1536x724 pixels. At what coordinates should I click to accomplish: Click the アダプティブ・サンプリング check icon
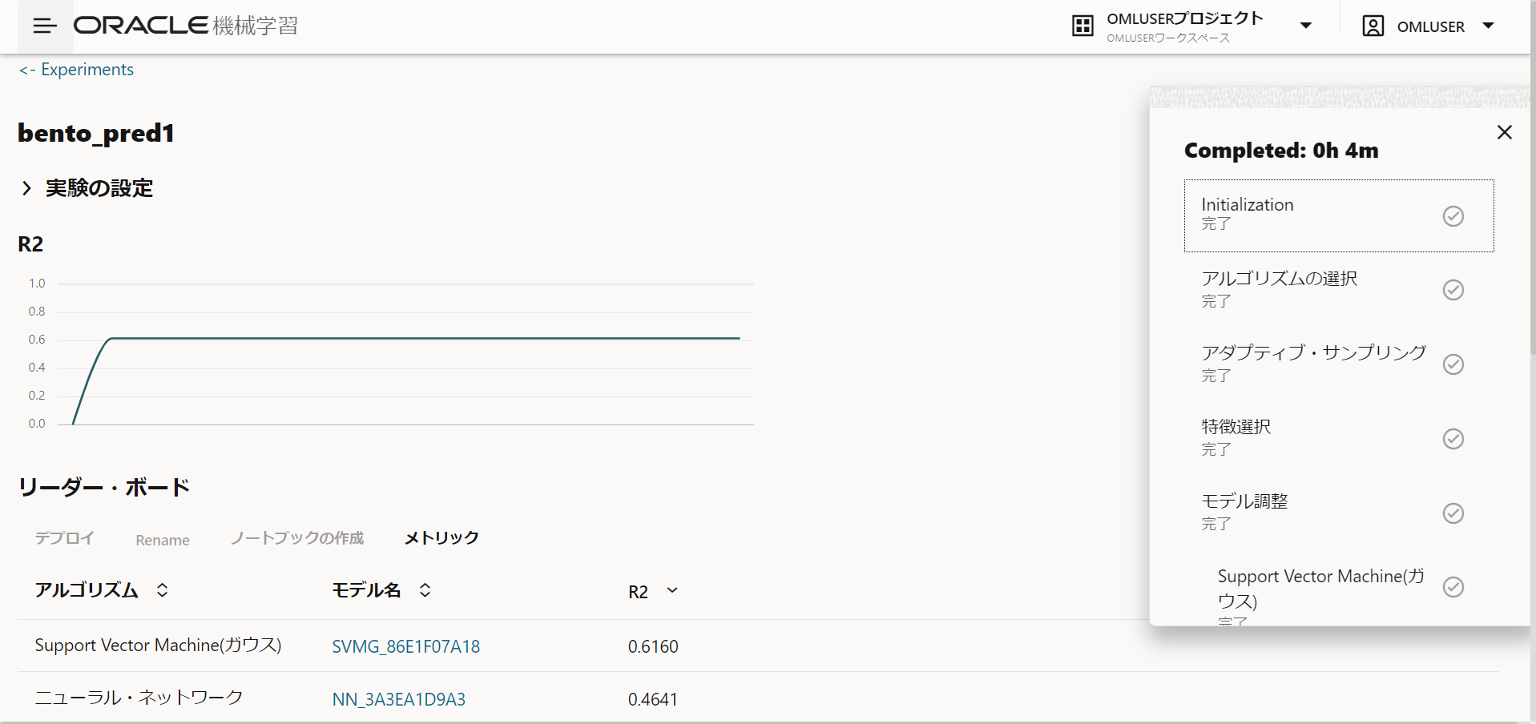1453,364
